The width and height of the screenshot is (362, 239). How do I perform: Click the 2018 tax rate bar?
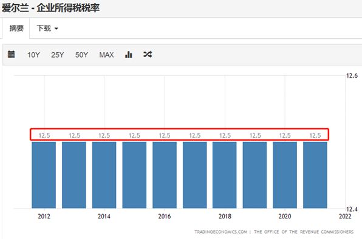[225, 175]
